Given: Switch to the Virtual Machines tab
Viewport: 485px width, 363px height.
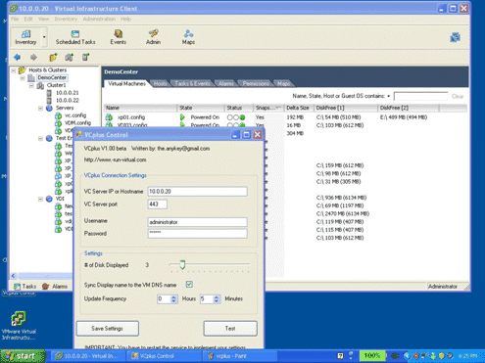Looking at the screenshot, I should pyautogui.click(x=126, y=84).
